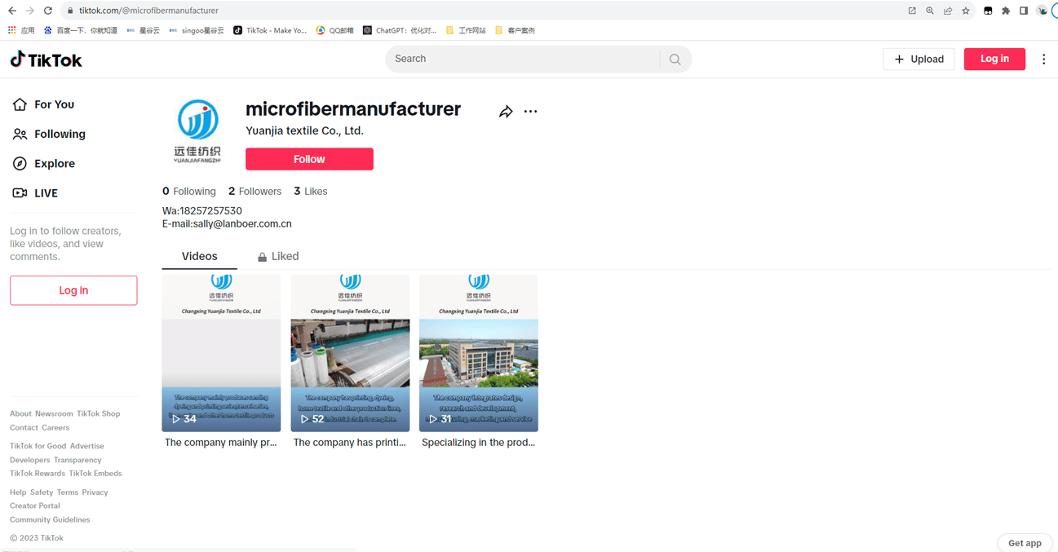The height and width of the screenshot is (552, 1058).
Task: Bookmark the page with the star icon
Action: click(966, 11)
